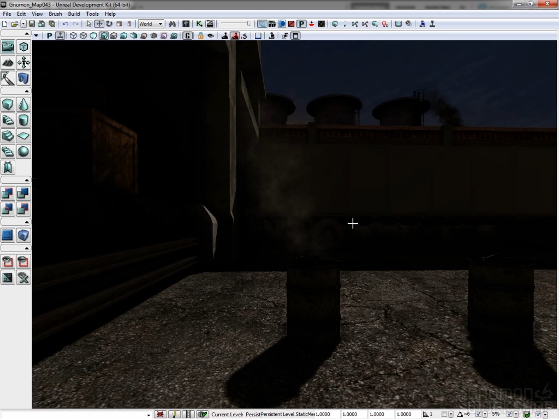Open Matinee clapperboard icon
Image resolution: width=559 pixels, height=419 pixels.
[x=210, y=24]
